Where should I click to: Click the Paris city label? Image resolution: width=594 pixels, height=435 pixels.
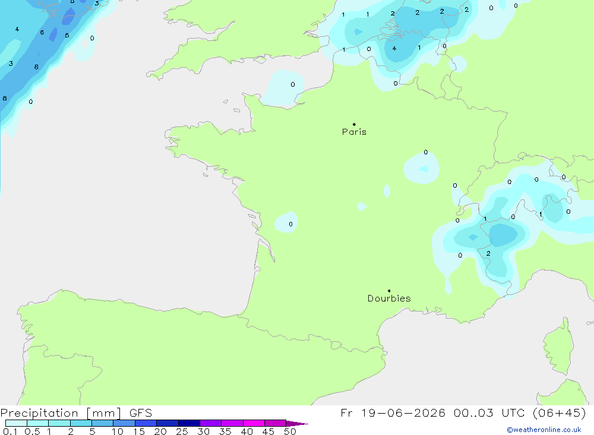click(354, 132)
